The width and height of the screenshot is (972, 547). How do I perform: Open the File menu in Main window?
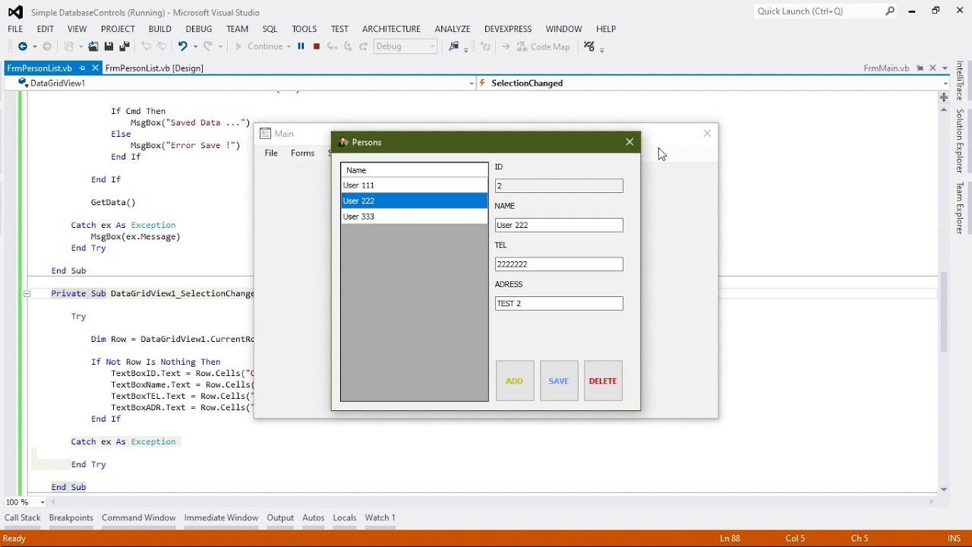271,153
